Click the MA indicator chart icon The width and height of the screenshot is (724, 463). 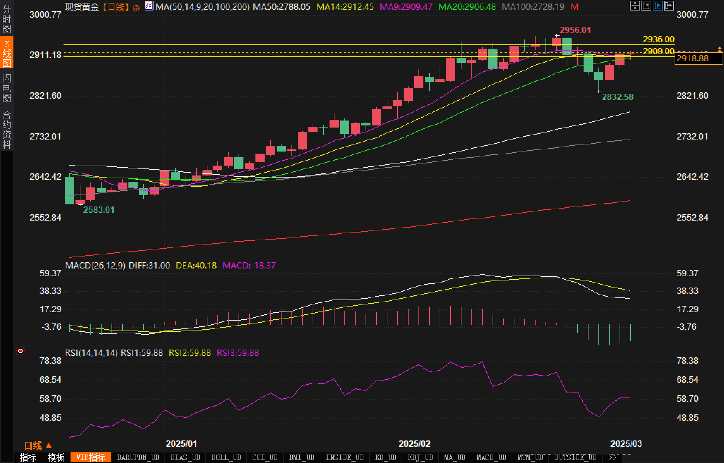(149, 6)
